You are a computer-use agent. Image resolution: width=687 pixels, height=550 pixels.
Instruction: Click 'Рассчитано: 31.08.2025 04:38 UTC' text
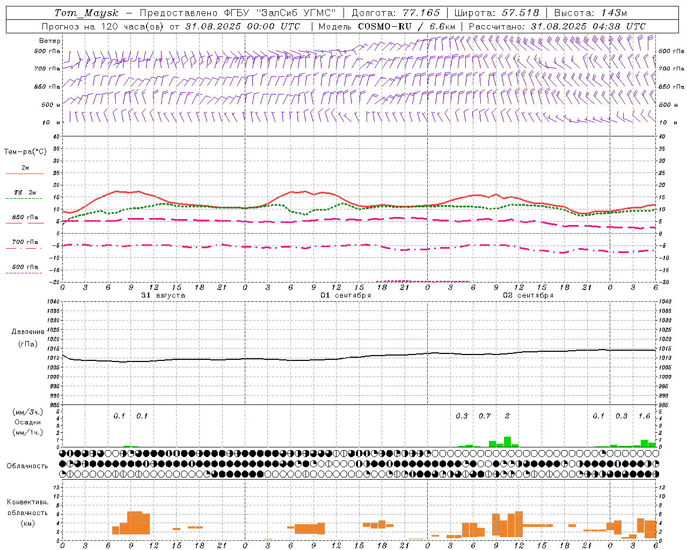coord(557,26)
